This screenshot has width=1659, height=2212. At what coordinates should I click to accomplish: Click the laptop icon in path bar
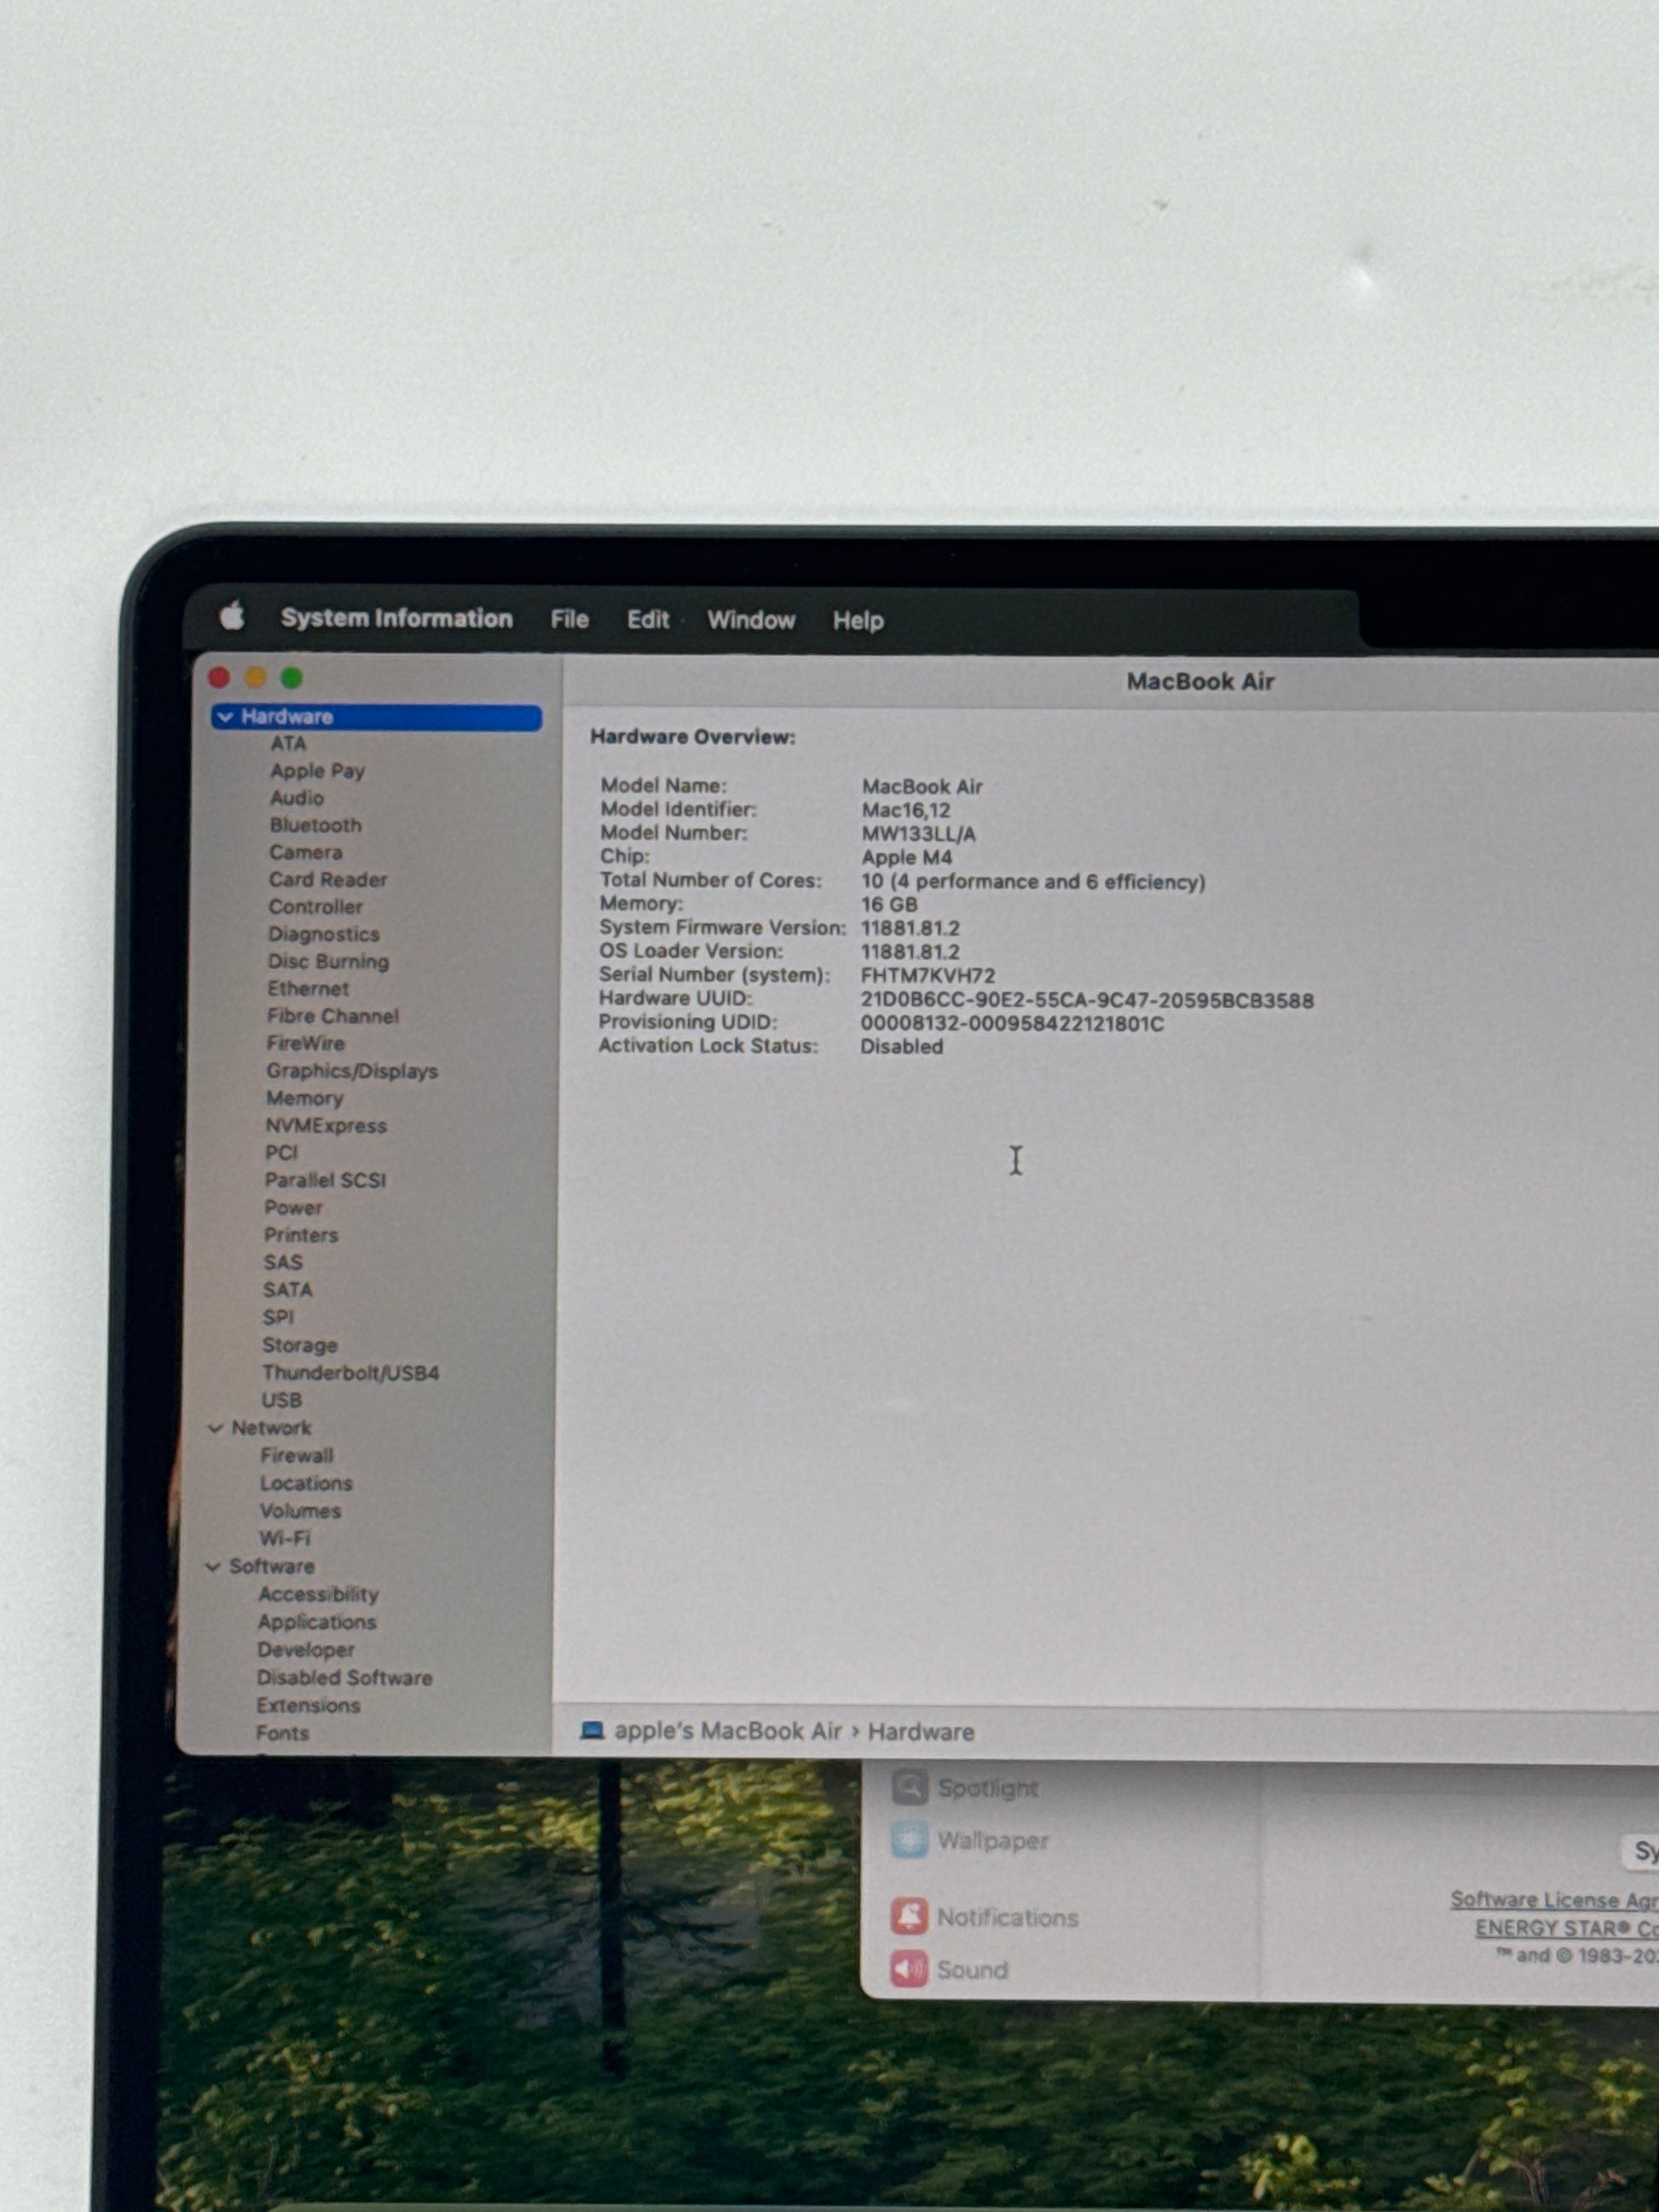pyautogui.click(x=592, y=1730)
